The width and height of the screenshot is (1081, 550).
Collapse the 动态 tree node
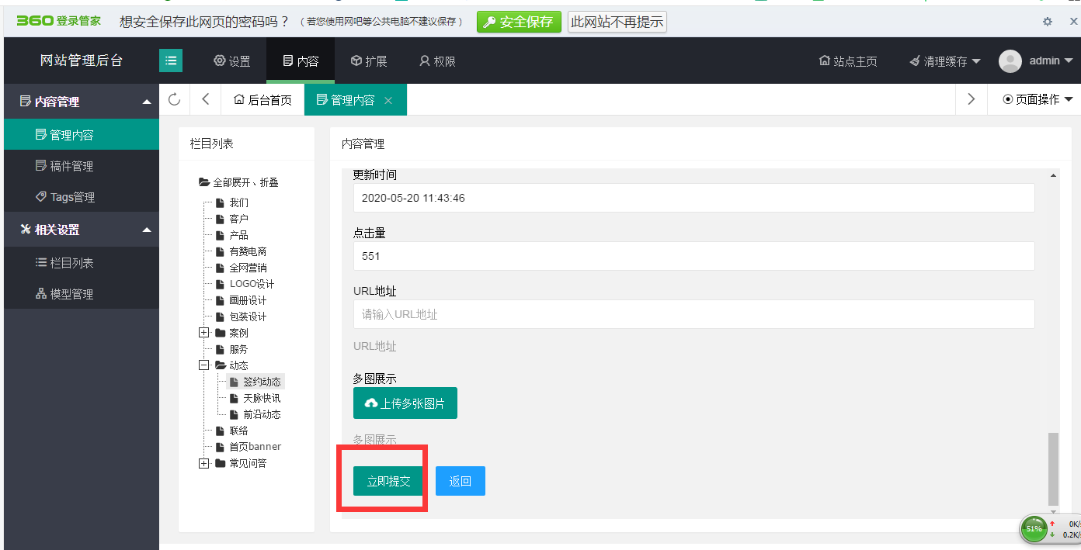[204, 365]
